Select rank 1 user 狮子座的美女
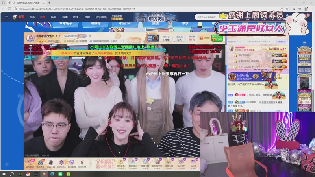This screenshot has width=315, height=177. pos(245,55)
